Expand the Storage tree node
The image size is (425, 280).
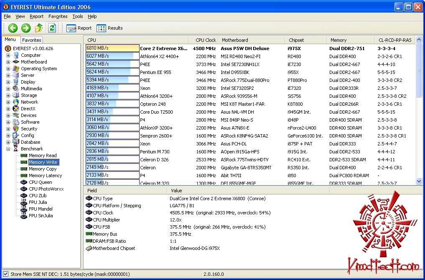tap(8, 95)
